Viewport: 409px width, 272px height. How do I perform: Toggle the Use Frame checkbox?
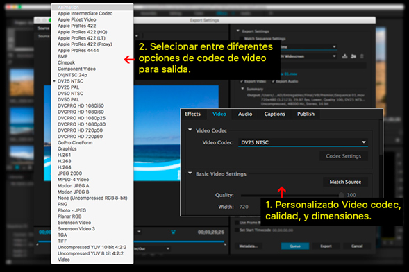coord(237,223)
